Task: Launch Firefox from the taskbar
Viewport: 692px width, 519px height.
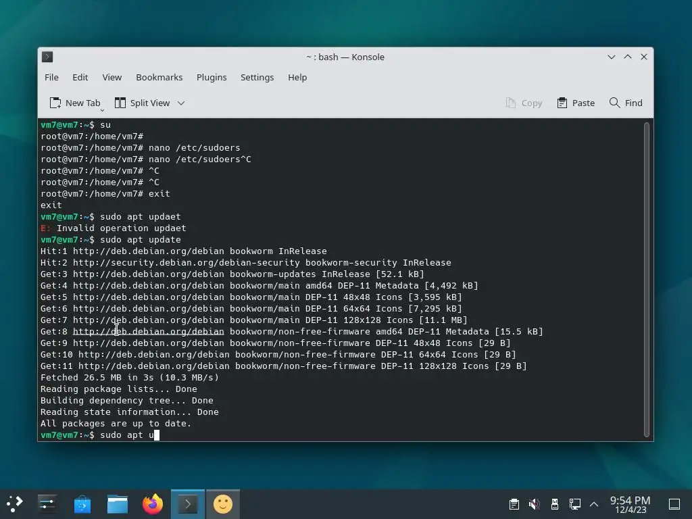Action: pyautogui.click(x=153, y=504)
